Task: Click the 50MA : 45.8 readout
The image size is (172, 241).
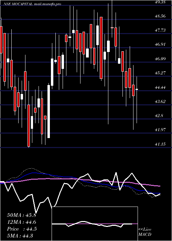Action: 21,215
